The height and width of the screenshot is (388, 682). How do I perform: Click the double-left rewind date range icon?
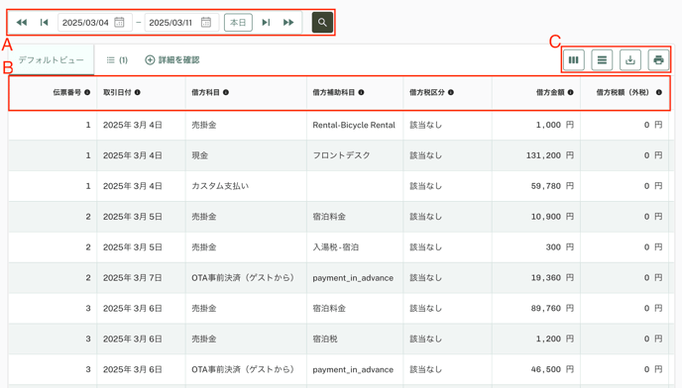22,22
